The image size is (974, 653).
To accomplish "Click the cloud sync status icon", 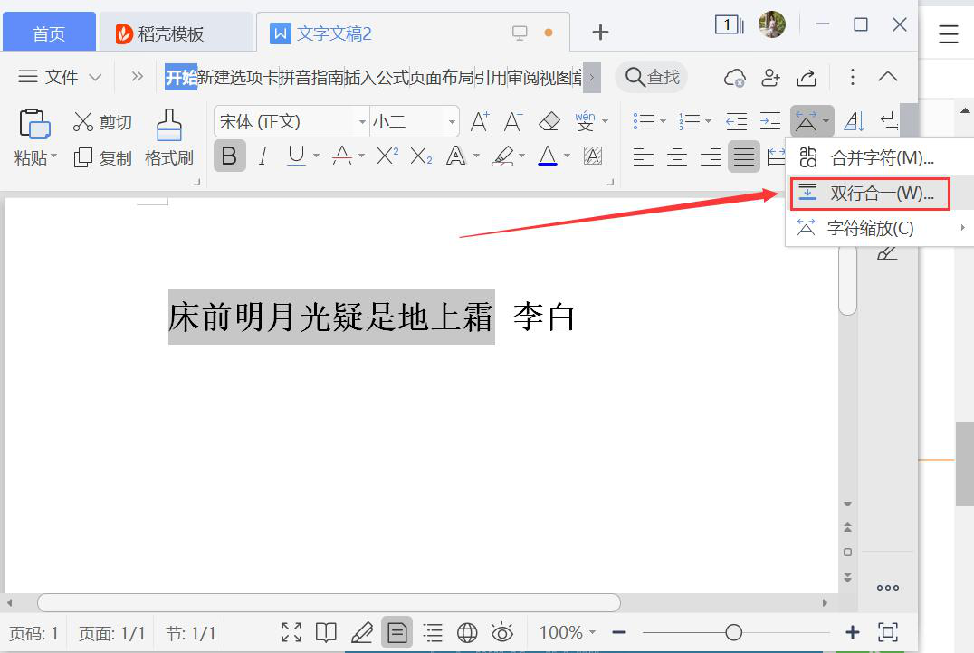I will [x=734, y=78].
